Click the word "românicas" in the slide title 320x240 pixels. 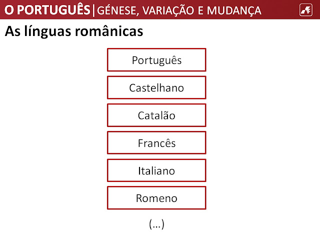[x=111, y=31]
